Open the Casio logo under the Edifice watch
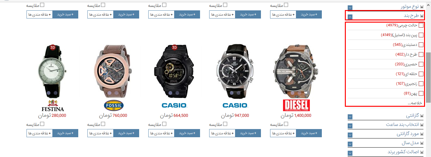The image size is (431, 157). (235, 106)
